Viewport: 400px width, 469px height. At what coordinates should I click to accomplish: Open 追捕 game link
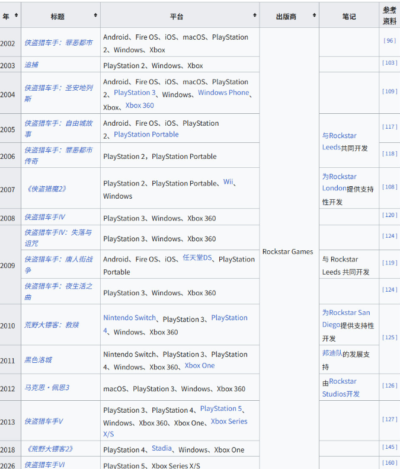coord(31,65)
